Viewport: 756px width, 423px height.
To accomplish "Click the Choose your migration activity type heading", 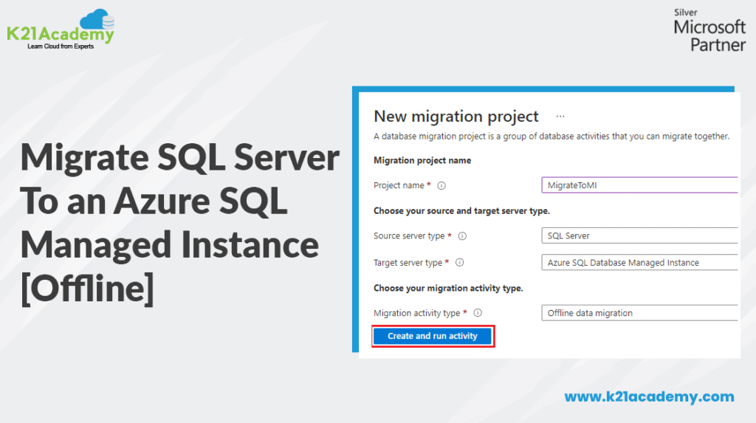I will point(448,288).
